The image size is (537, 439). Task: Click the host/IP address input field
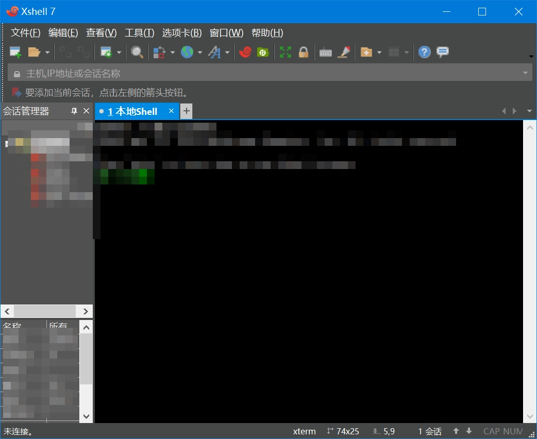270,73
